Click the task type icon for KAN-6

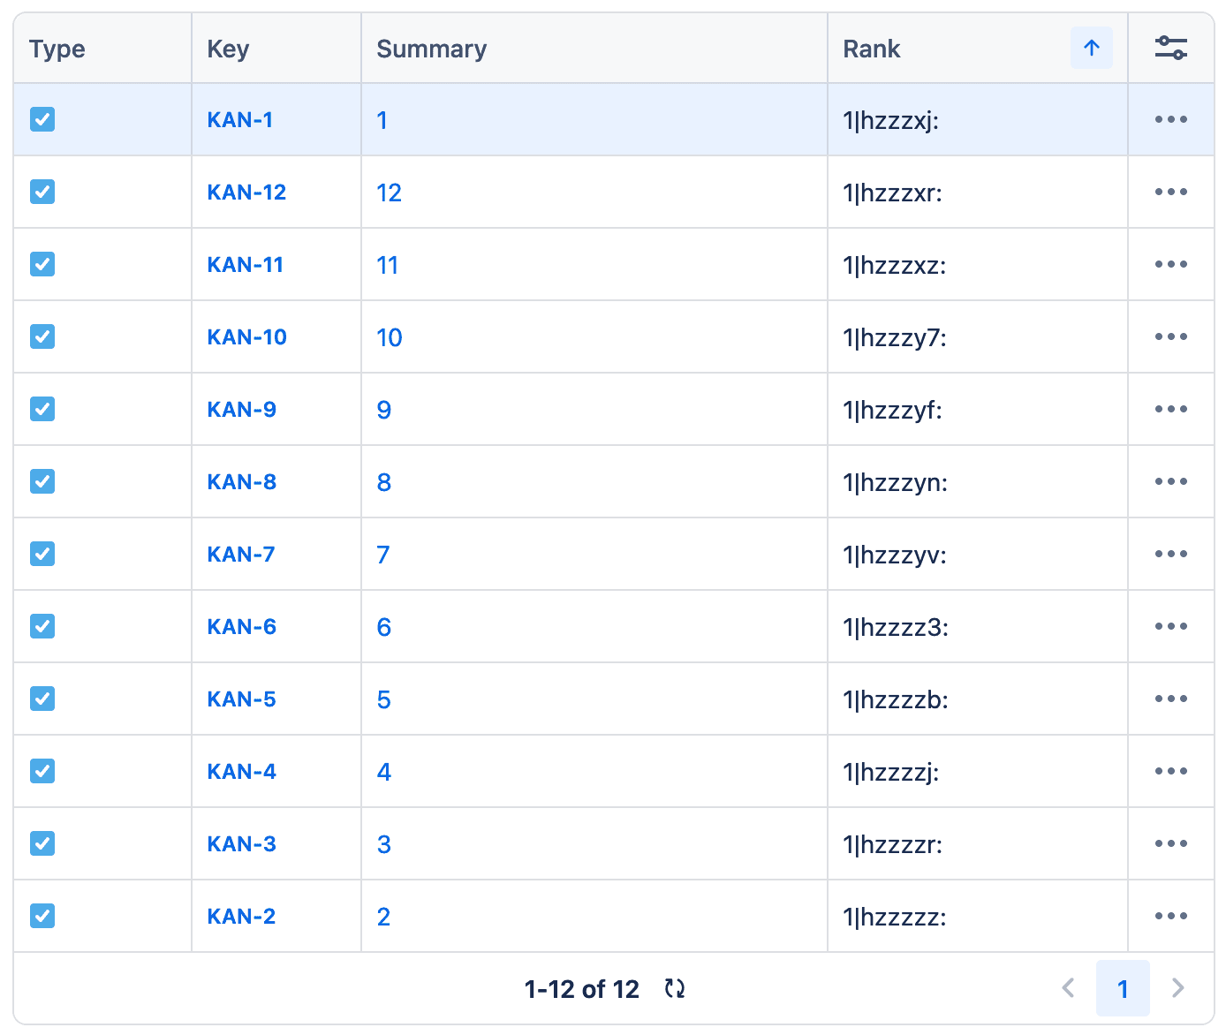click(x=42, y=626)
